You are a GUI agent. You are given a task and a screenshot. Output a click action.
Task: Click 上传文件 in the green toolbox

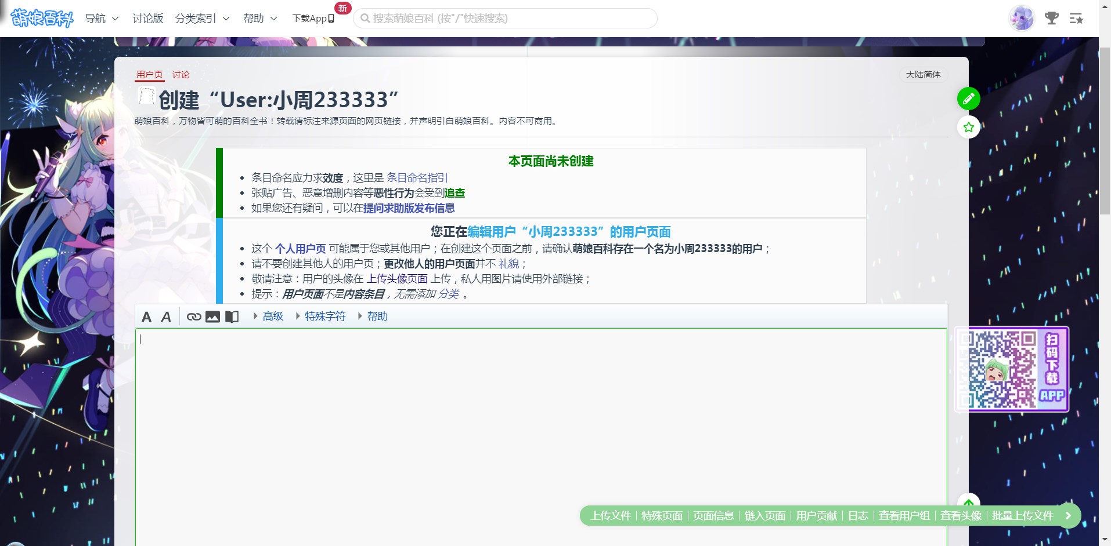click(x=611, y=516)
